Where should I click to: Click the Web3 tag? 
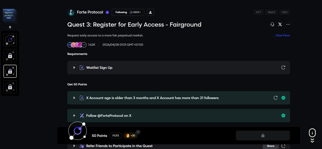(272, 12)
